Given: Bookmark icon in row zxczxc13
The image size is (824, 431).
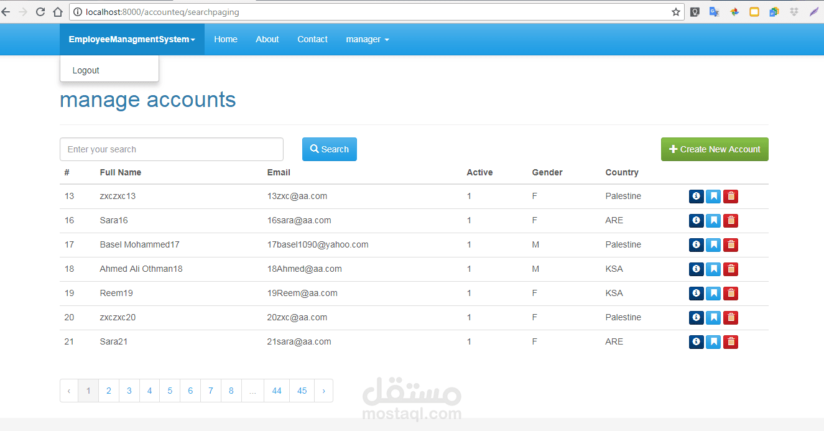Looking at the screenshot, I should coord(713,197).
